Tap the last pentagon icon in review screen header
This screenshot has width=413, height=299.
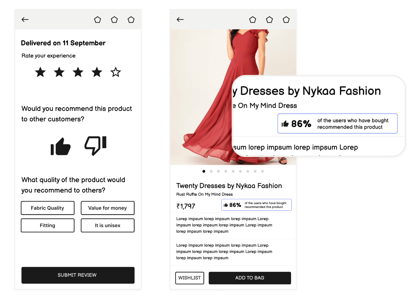tap(131, 20)
